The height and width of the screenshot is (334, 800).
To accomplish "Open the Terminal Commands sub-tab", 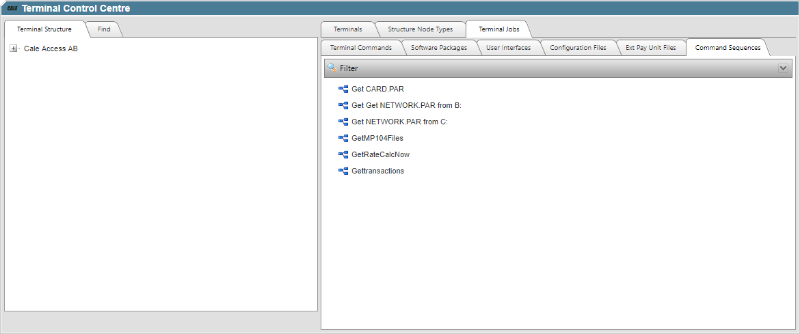I will click(x=361, y=47).
